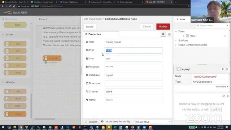Click the canvas horizontal scrollbar
This screenshot has width=231, height=130.
45,119
